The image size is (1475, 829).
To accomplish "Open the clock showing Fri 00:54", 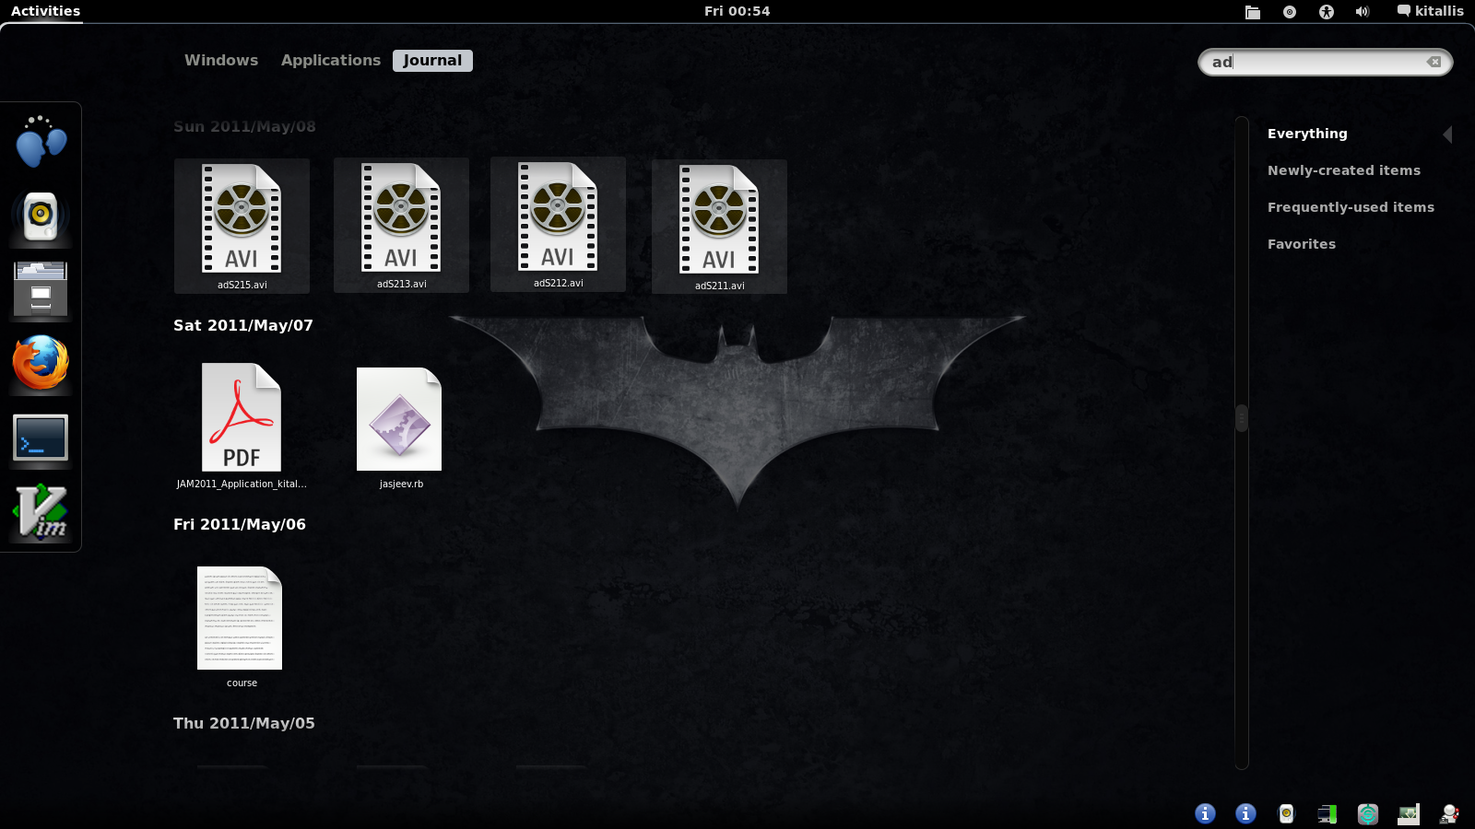I will (x=737, y=11).
